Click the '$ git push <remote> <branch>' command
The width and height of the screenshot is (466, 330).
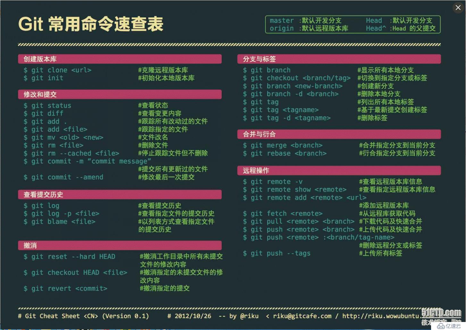(299, 230)
